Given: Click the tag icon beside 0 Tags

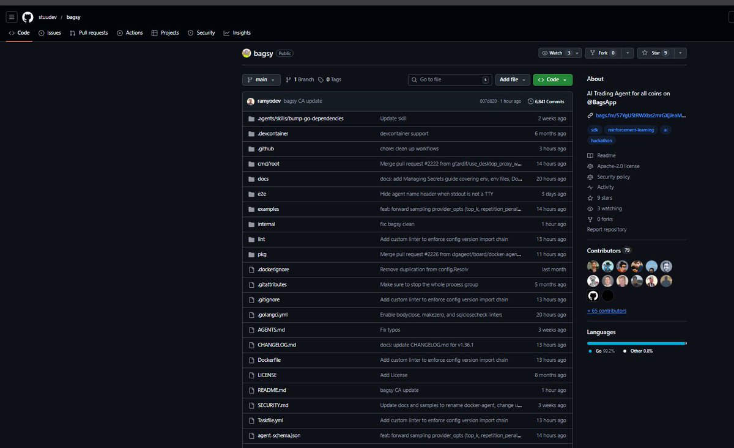Looking at the screenshot, I should pos(321,79).
